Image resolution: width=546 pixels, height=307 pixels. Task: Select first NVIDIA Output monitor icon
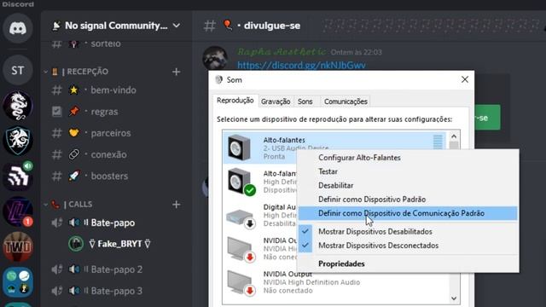[x=241, y=249]
